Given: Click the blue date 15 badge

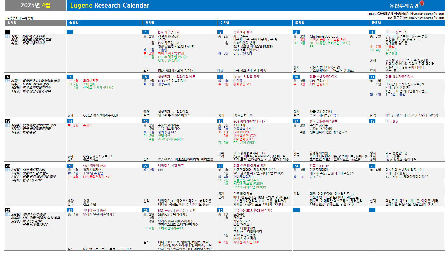Looking at the screenshot, I should point(146,121).
